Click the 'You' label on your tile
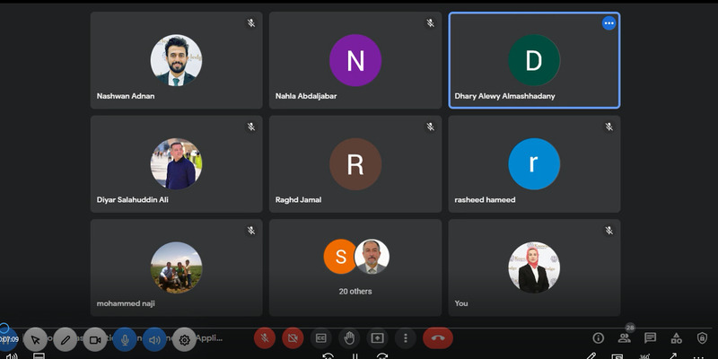This screenshot has height=359, width=718. tap(461, 303)
